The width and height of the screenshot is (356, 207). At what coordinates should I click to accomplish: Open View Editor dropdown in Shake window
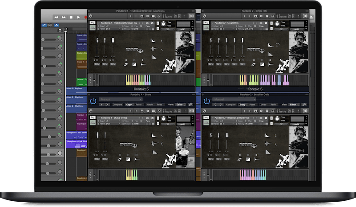click(x=181, y=105)
